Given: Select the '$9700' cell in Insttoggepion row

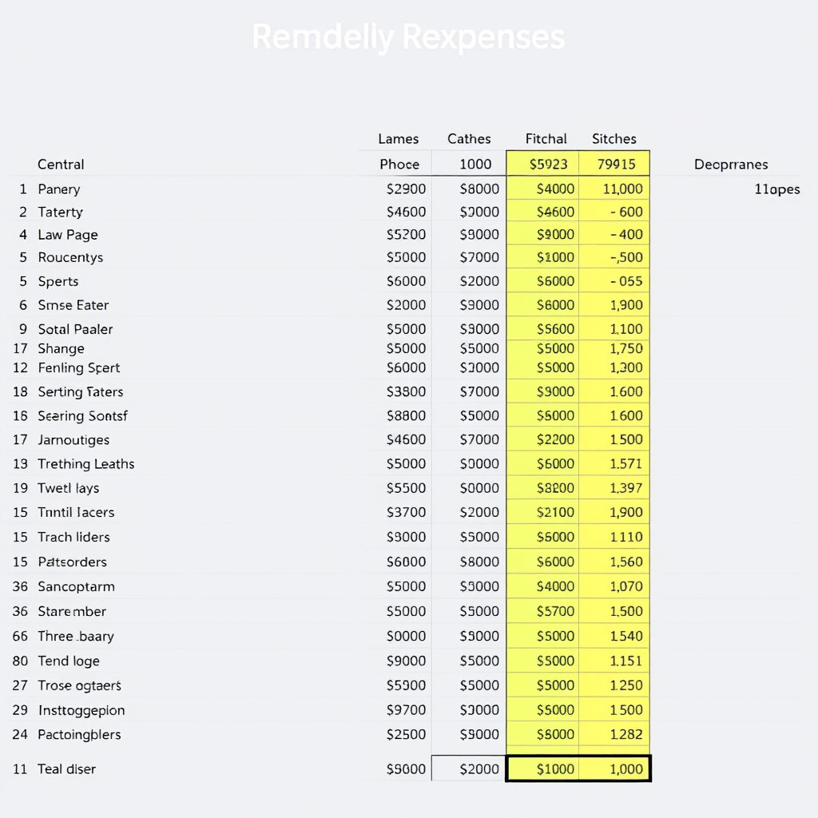Looking at the screenshot, I should (x=406, y=710).
